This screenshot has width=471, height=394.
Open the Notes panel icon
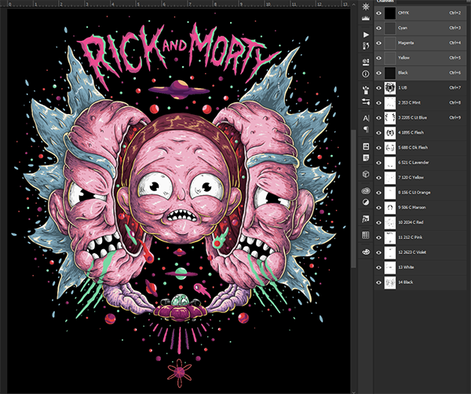click(x=366, y=158)
